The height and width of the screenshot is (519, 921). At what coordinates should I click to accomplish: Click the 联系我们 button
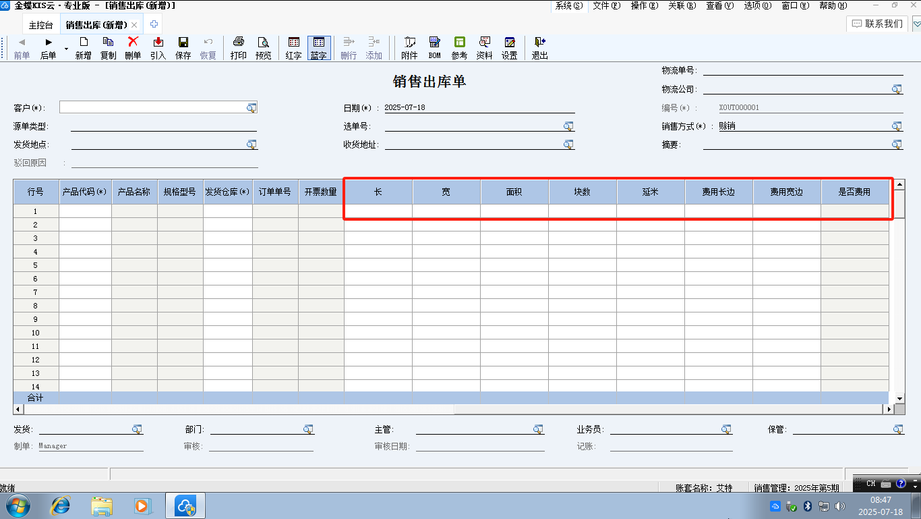pos(877,24)
